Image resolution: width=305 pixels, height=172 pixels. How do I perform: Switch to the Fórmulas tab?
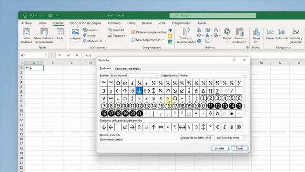pyautogui.click(x=114, y=23)
